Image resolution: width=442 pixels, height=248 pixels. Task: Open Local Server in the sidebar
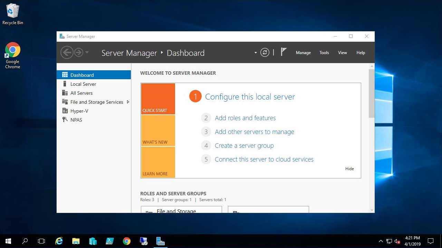click(83, 84)
